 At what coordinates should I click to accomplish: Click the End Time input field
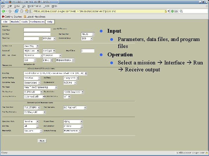coord(37,34)
